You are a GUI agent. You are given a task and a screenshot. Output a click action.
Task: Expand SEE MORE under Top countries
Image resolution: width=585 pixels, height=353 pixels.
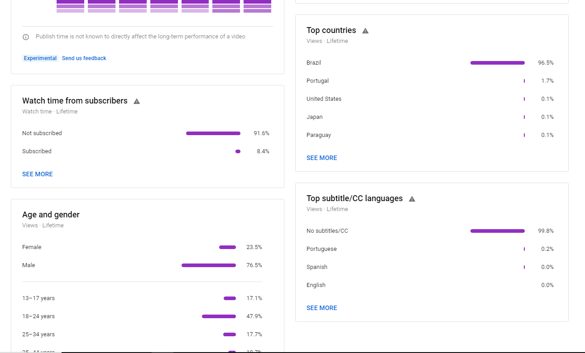click(322, 158)
